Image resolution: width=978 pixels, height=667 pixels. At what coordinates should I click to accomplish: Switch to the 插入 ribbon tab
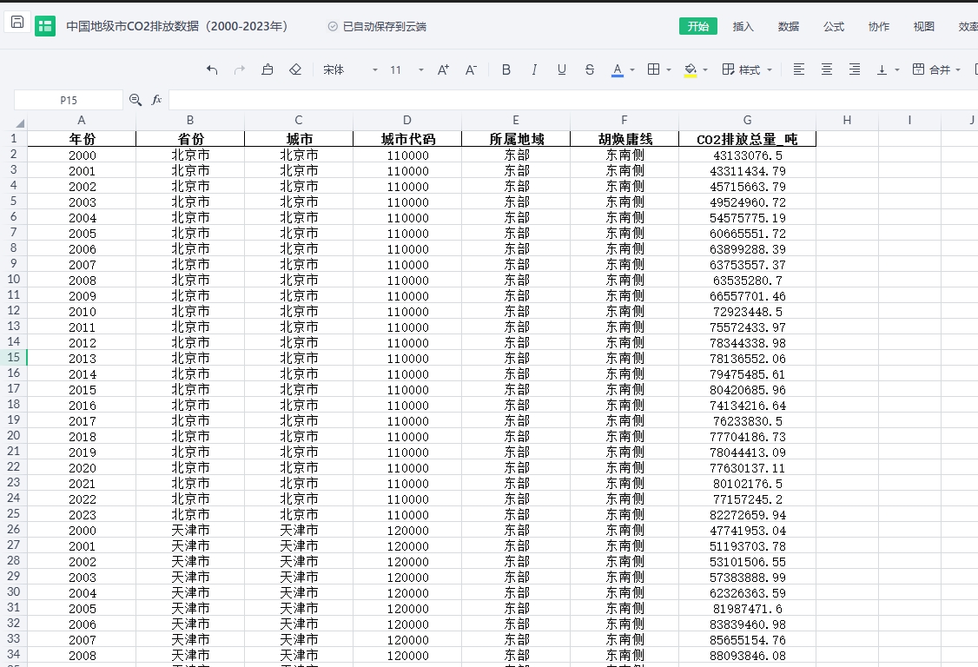click(743, 26)
